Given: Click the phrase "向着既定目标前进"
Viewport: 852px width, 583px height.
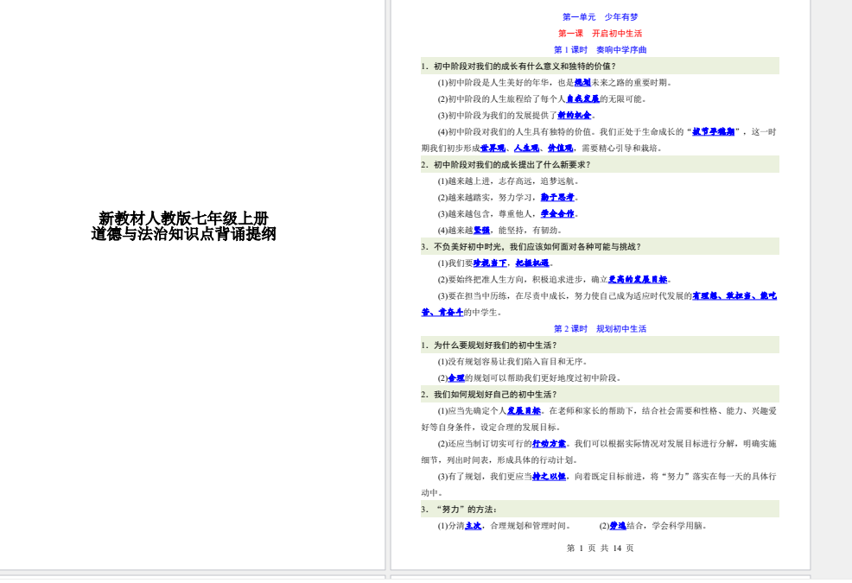Looking at the screenshot, I should tap(608, 477).
